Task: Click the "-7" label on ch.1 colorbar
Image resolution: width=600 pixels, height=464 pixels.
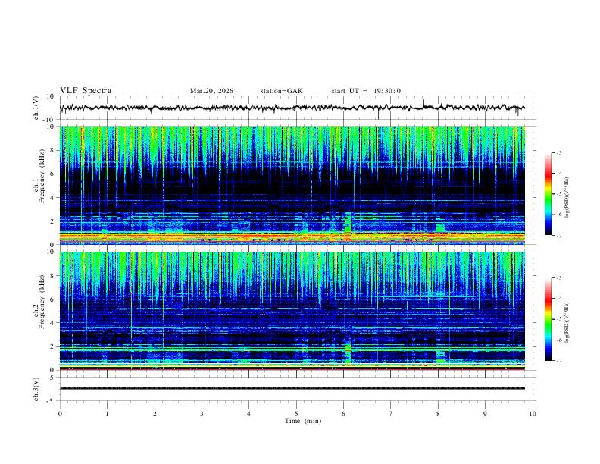Action: tap(559, 235)
